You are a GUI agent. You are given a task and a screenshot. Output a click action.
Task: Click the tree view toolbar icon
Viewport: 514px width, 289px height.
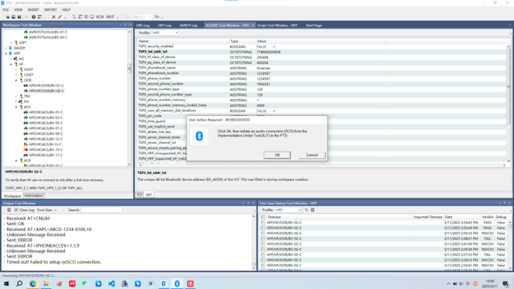click(x=74, y=17)
